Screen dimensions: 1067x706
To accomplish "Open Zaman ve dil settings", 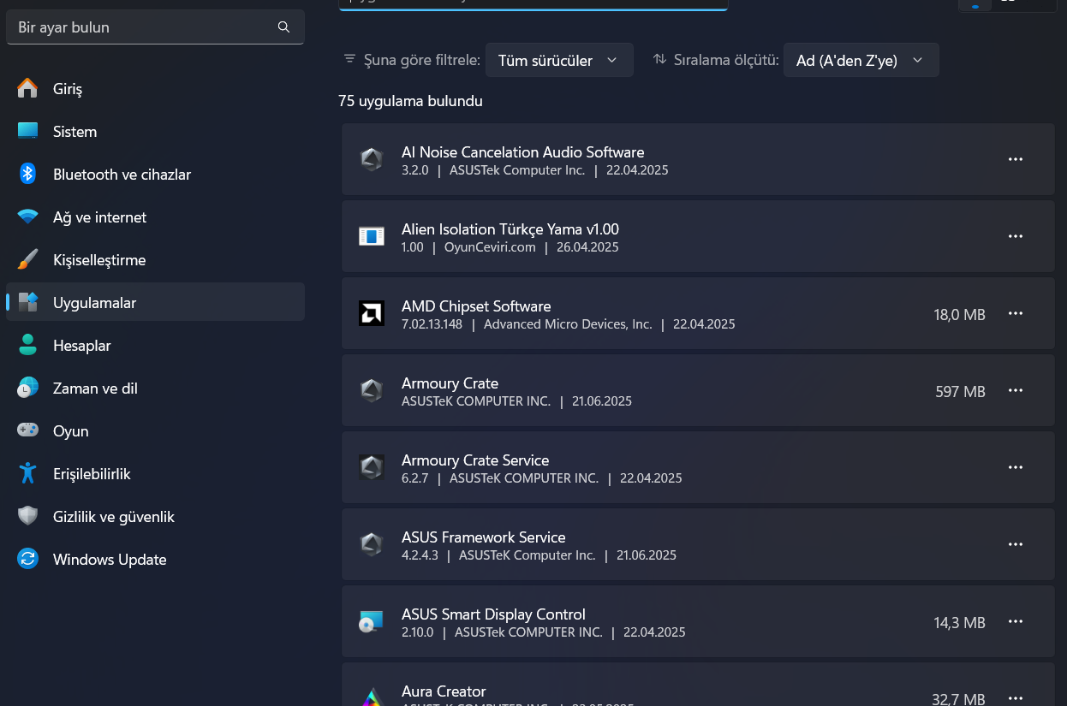I will (x=155, y=388).
